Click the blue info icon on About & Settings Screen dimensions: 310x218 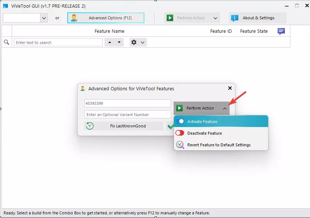(234, 18)
